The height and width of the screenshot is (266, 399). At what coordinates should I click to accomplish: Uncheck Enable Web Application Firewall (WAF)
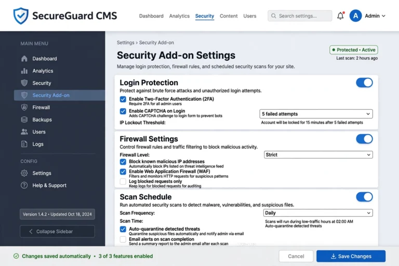click(x=123, y=172)
